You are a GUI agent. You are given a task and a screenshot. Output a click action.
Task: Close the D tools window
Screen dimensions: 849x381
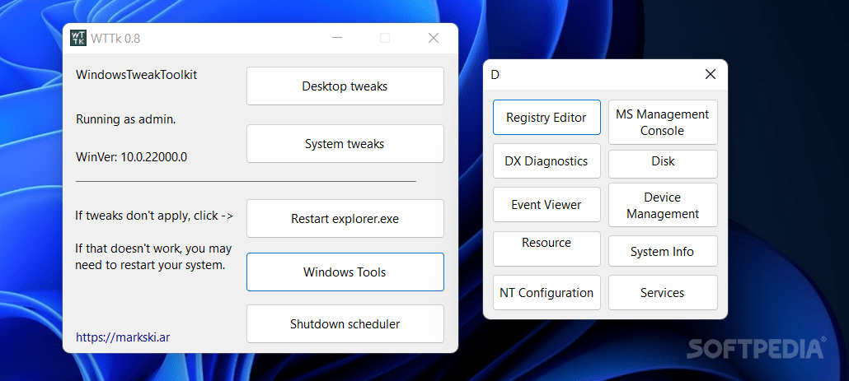(710, 74)
